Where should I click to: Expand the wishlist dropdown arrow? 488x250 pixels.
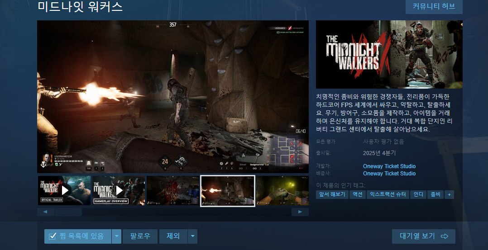pyautogui.click(x=117, y=236)
